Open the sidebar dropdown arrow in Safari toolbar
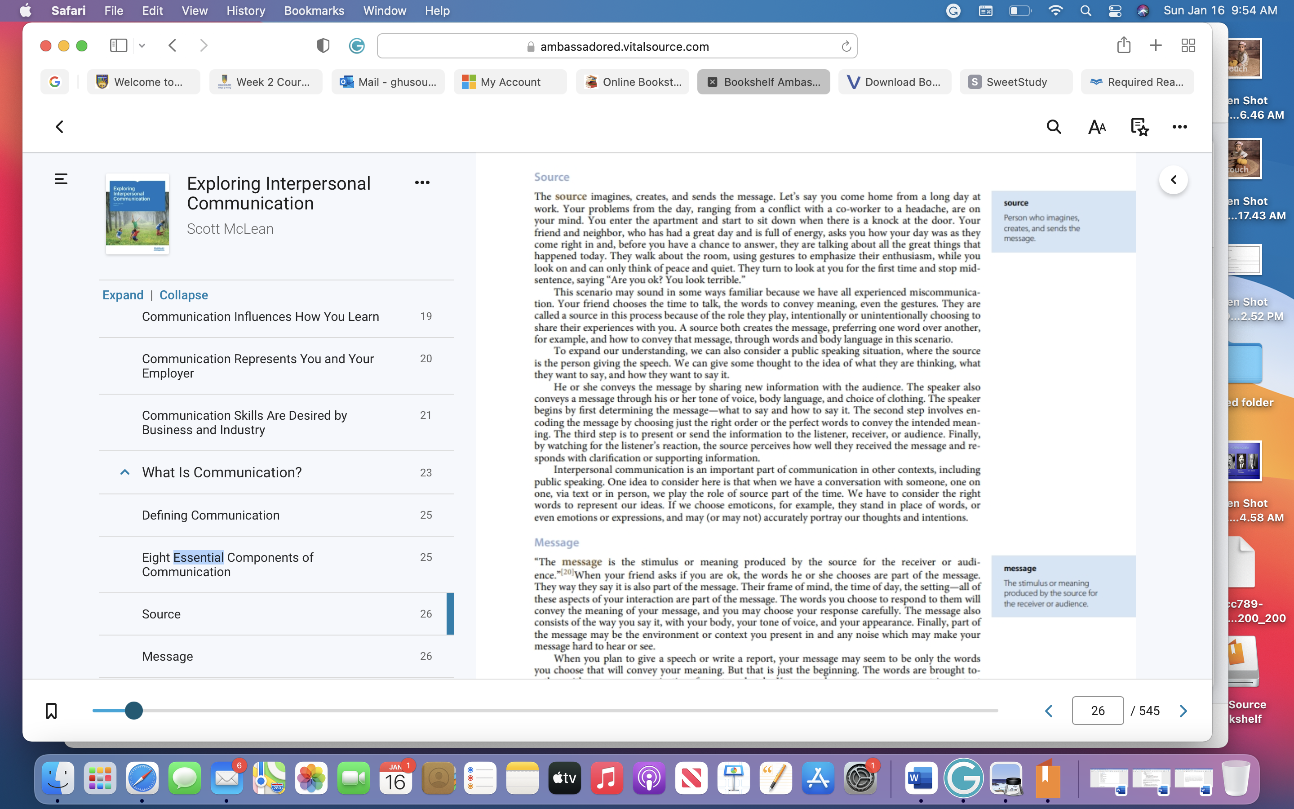 coord(142,46)
